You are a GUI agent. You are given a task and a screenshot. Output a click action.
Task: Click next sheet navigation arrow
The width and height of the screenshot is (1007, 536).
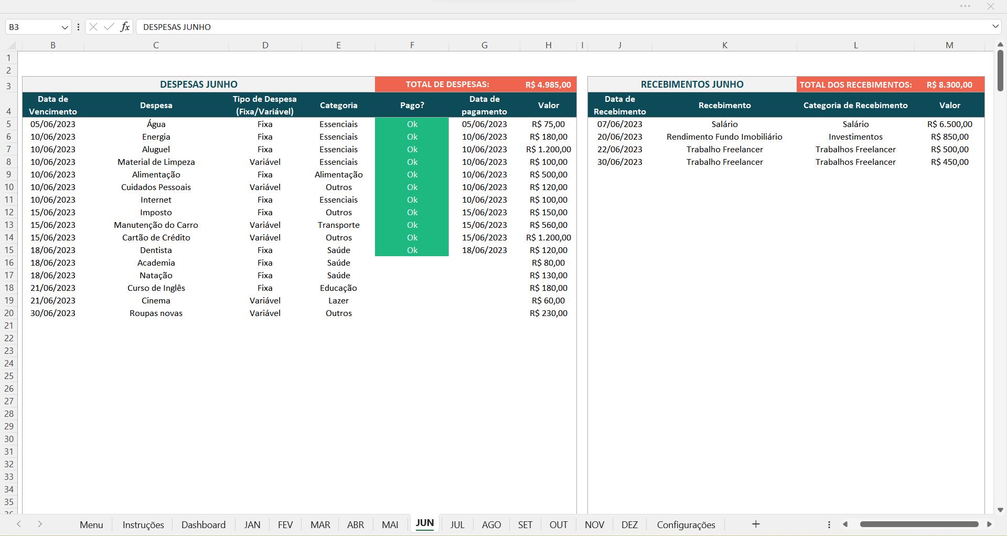[40, 524]
